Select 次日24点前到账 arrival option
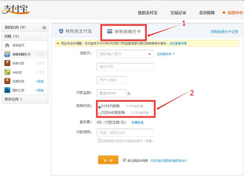This screenshot has height=176, width=244. 100,113
